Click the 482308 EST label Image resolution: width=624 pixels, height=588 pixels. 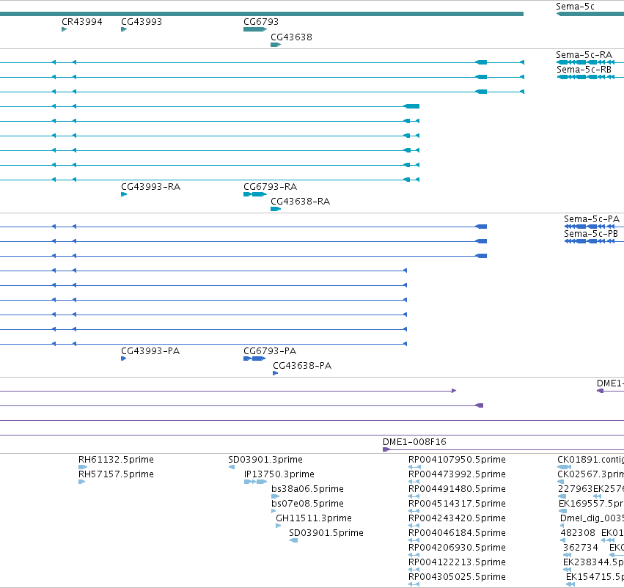coord(578,533)
